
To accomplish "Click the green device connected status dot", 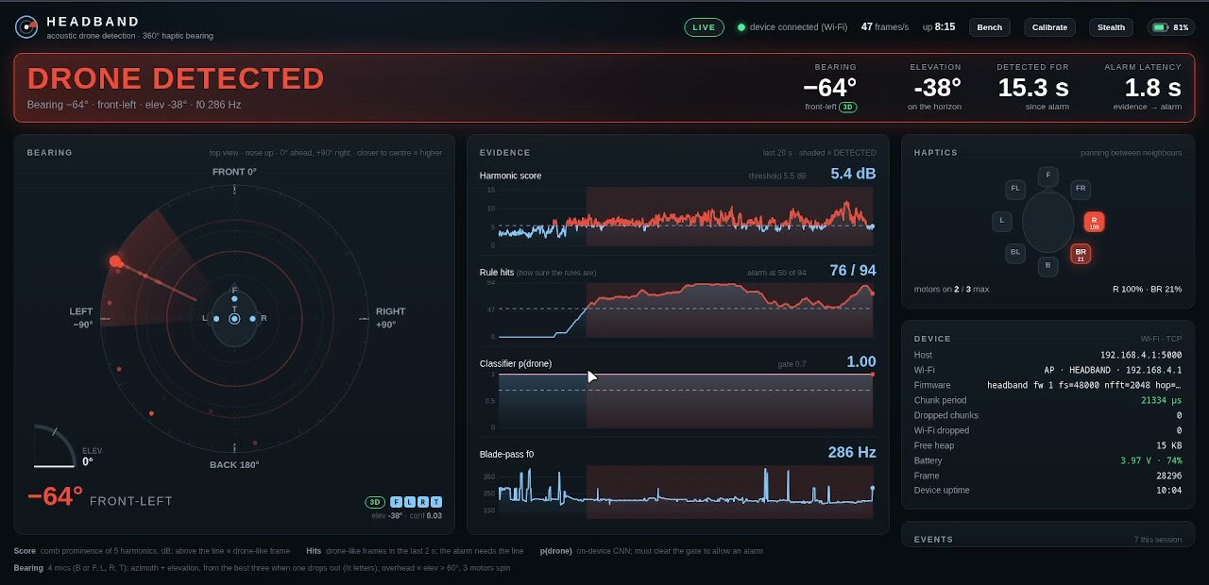I will pyautogui.click(x=741, y=27).
